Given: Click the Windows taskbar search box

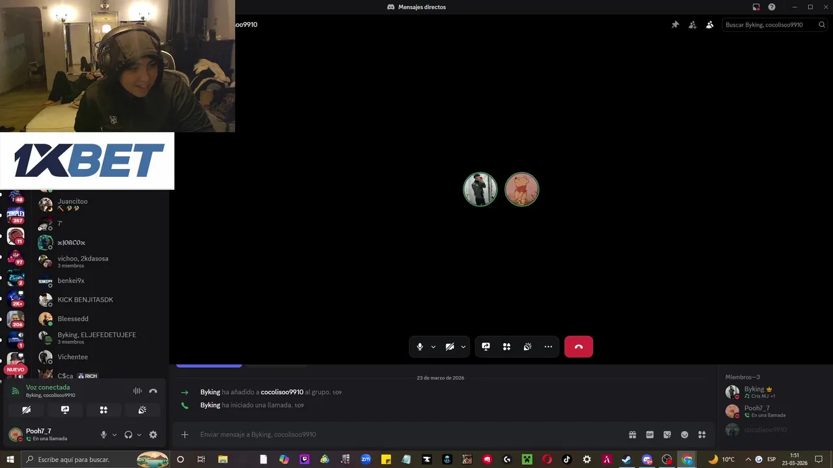Looking at the screenshot, I should pyautogui.click(x=95, y=460).
